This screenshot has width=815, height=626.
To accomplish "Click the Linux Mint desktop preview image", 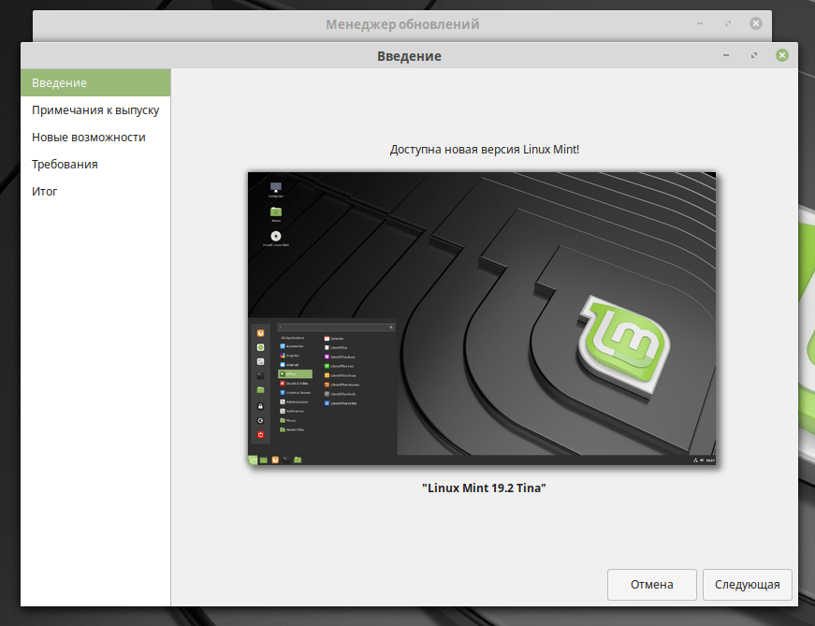I will 483,318.
